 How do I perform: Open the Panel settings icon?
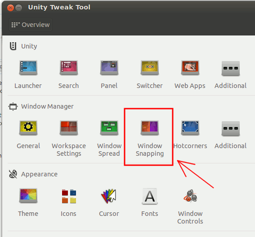109,68
